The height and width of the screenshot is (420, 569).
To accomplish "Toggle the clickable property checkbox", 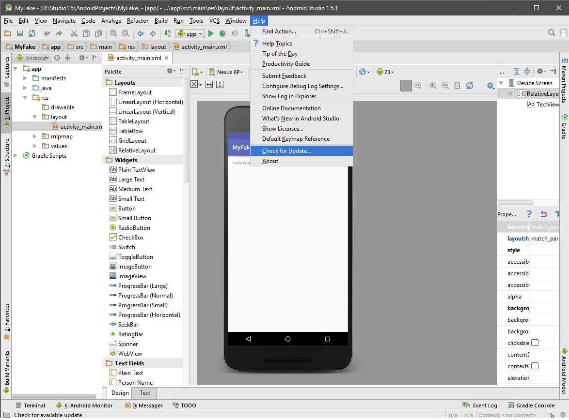I will pyautogui.click(x=535, y=343).
